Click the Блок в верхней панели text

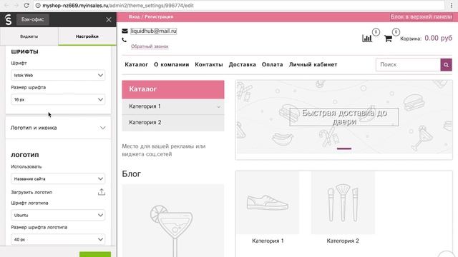click(x=422, y=17)
